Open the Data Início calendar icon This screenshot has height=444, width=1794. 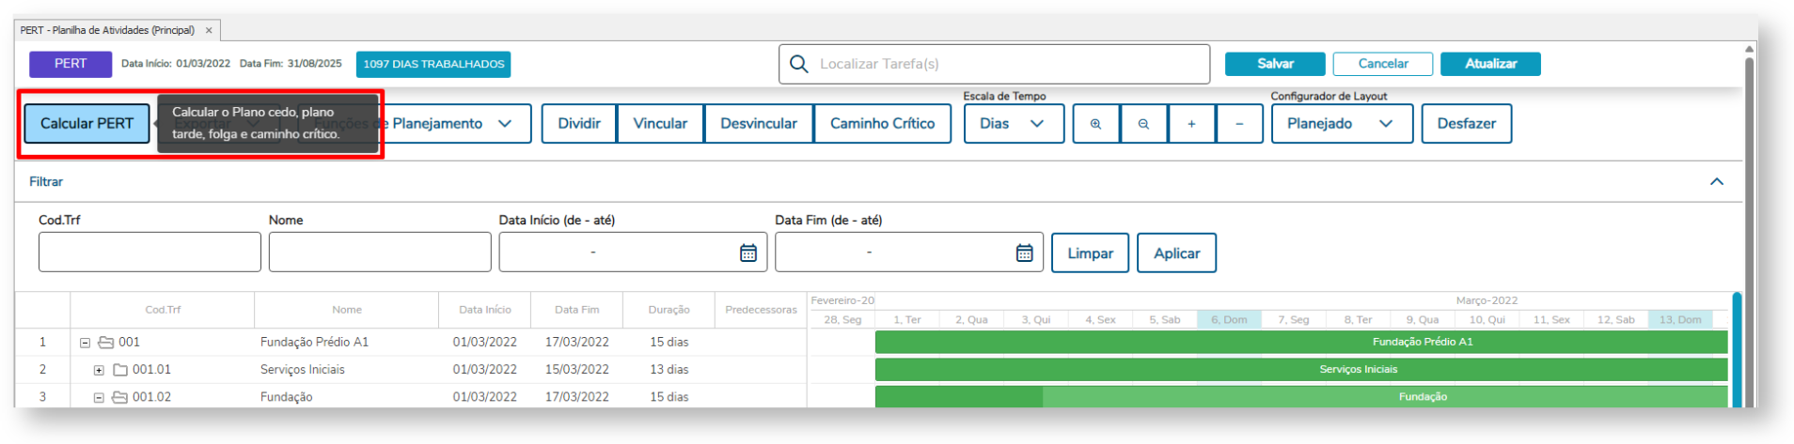coord(748,253)
